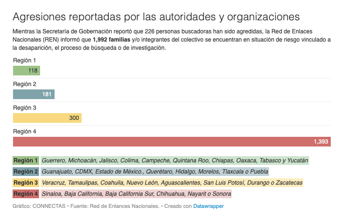Open the Datawrapper link in the footer
Image resolution: width=339 pixels, height=219 pixels.
pyautogui.click(x=208, y=206)
